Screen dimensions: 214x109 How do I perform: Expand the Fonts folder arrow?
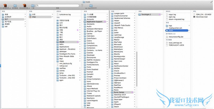tap(107, 67)
